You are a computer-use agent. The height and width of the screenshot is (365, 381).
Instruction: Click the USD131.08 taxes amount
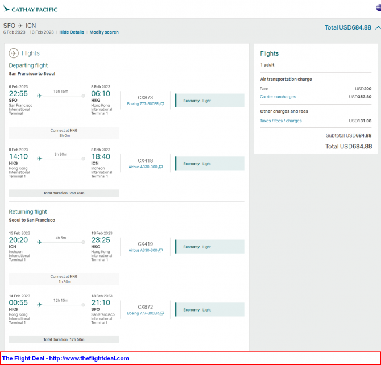tap(360, 121)
